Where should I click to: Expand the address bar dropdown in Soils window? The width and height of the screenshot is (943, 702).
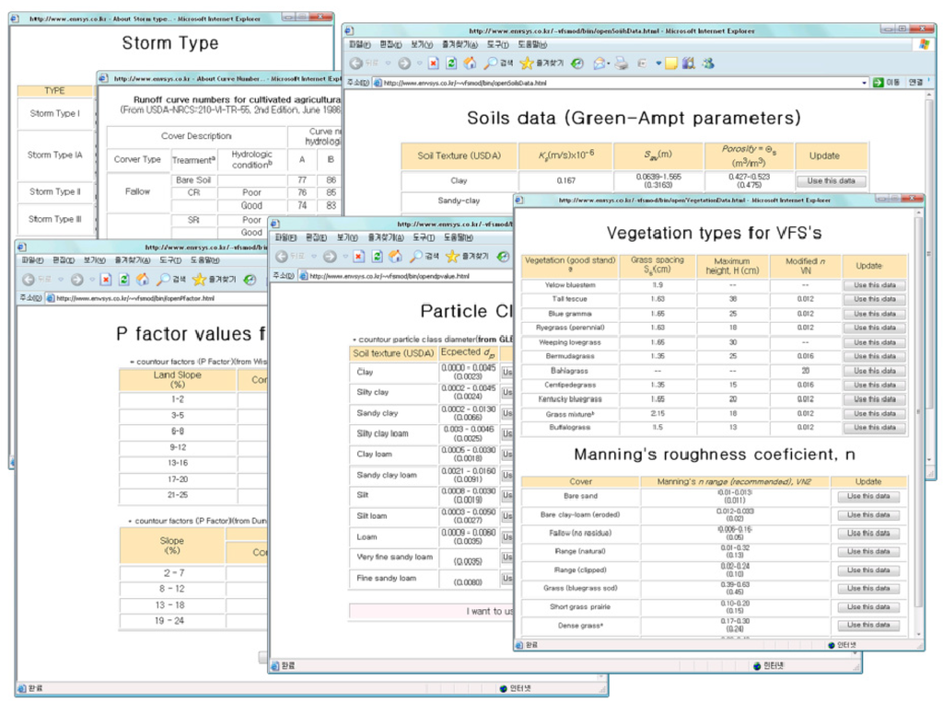click(x=866, y=83)
